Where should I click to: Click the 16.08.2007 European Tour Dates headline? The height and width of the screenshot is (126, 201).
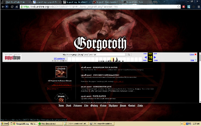(x=99, y=67)
